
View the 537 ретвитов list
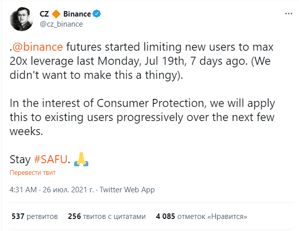coord(35,216)
